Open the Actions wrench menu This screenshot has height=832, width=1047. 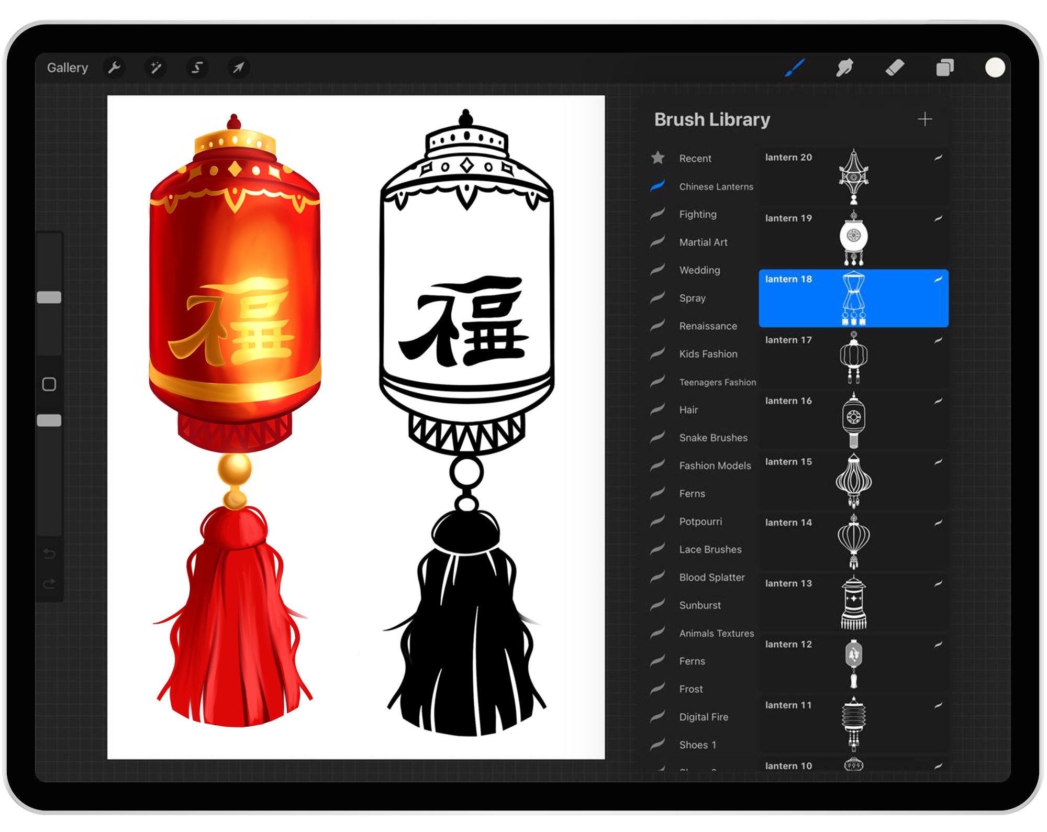(x=115, y=67)
